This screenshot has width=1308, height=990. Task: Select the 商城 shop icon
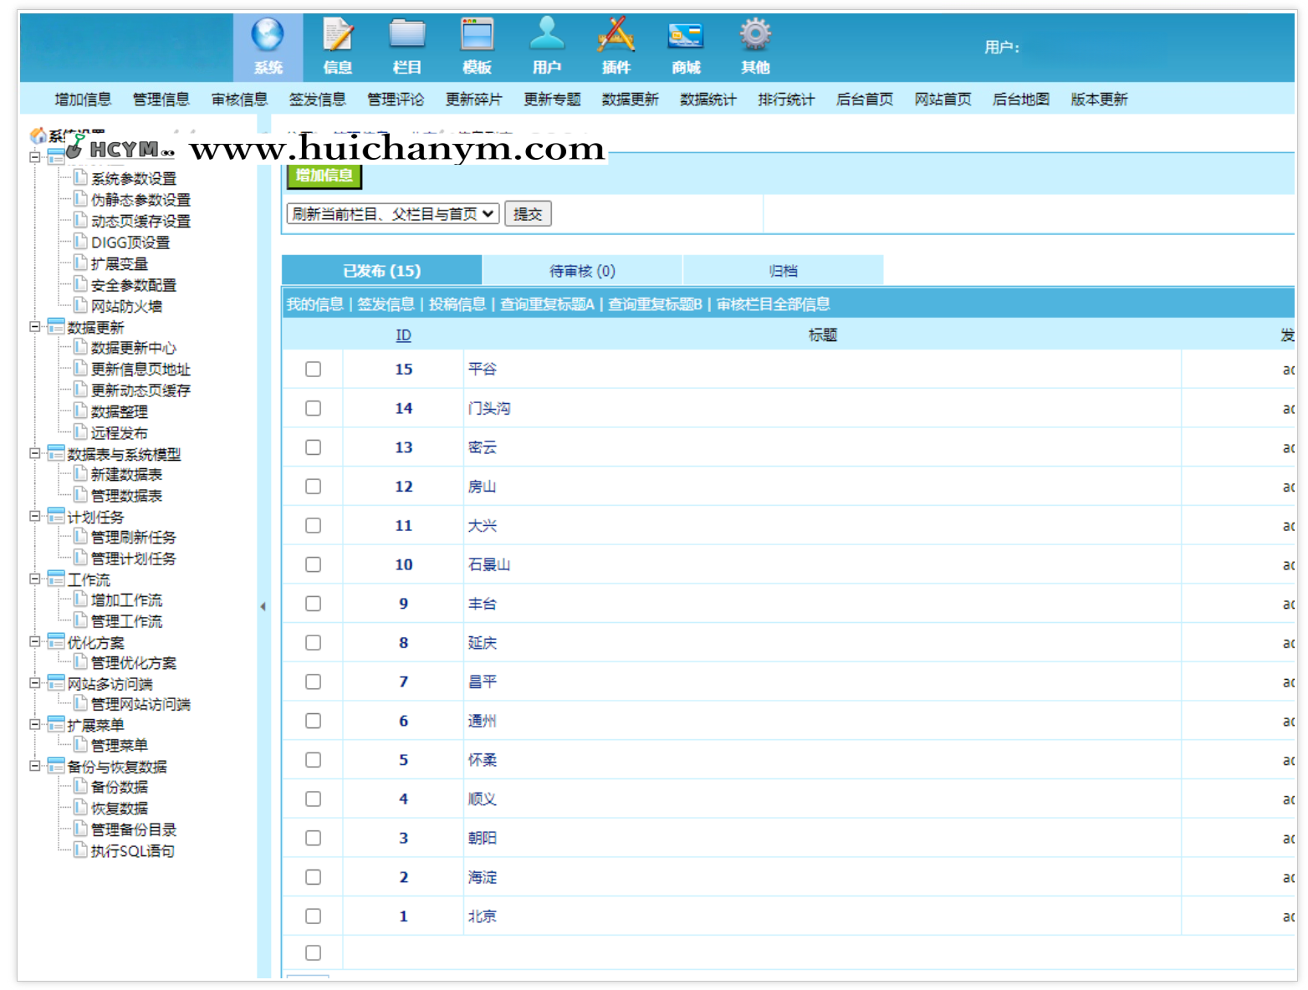point(685,36)
